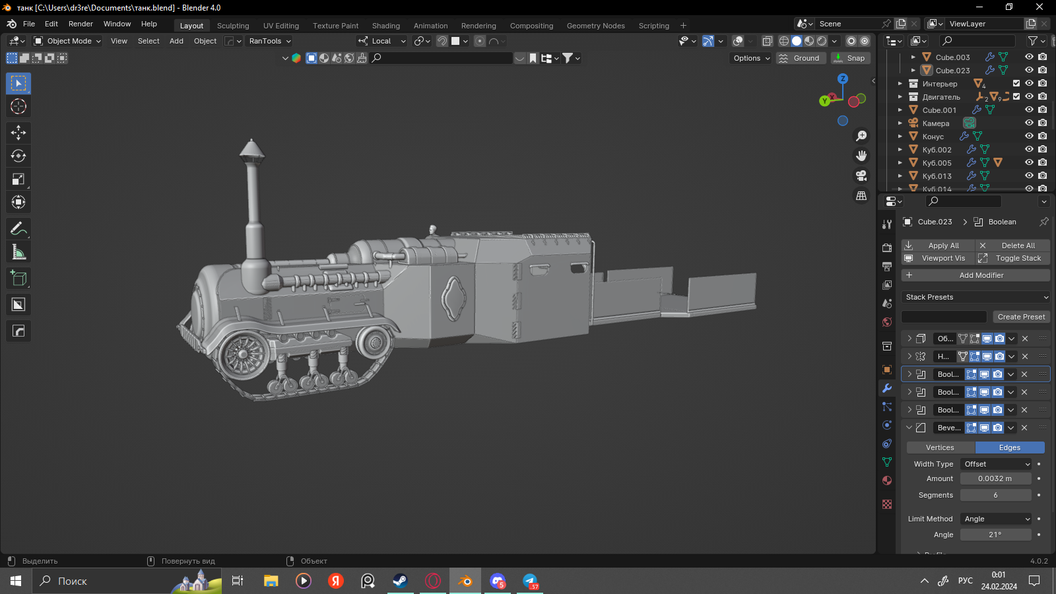This screenshot has width=1056, height=594.
Task: Toggle camera view in the viewport
Action: pyautogui.click(x=861, y=176)
